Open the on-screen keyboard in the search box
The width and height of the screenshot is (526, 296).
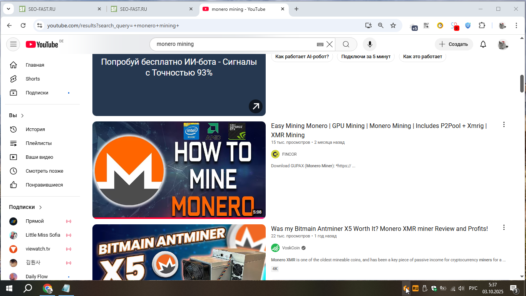tap(320, 44)
